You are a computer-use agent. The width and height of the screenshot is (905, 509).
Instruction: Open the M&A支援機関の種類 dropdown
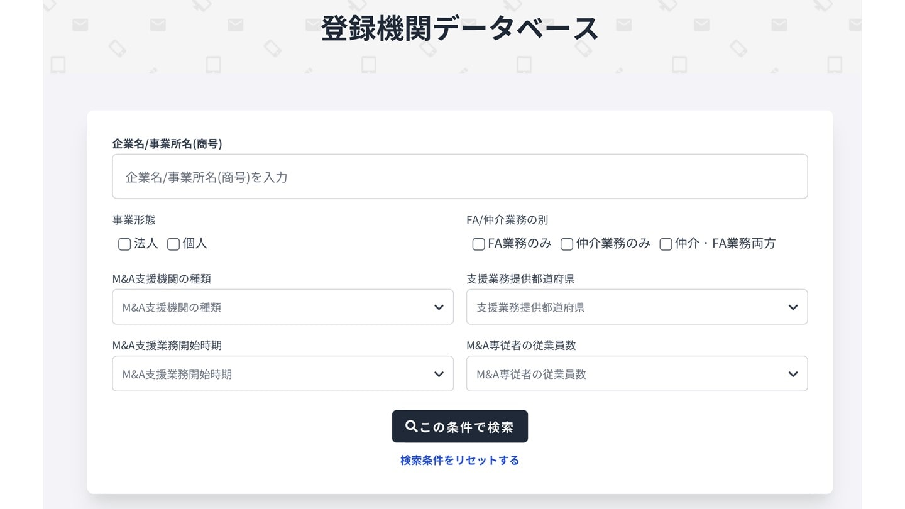283,307
